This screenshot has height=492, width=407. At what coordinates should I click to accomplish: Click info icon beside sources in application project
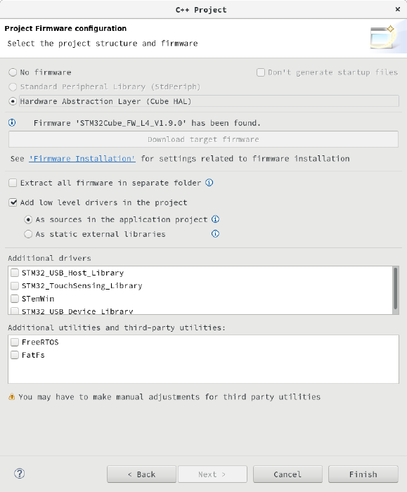[215, 219]
